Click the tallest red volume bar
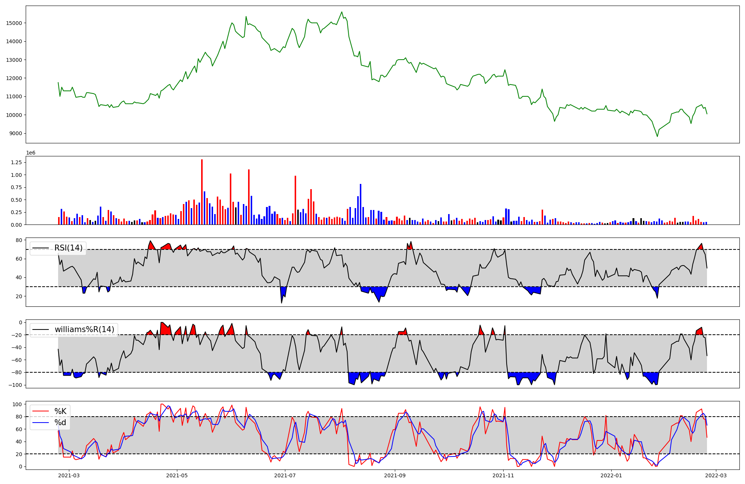The width and height of the screenshot is (745, 484). [202, 192]
